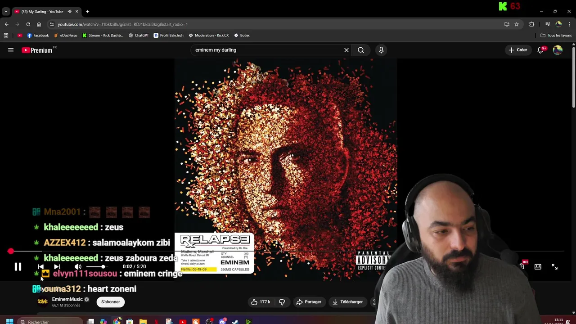Go to YouTube Premium home logo
Image resolution: width=576 pixels, height=324 pixels.
[37, 50]
